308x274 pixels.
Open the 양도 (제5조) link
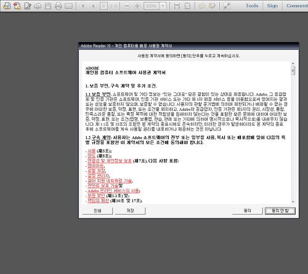92,156
